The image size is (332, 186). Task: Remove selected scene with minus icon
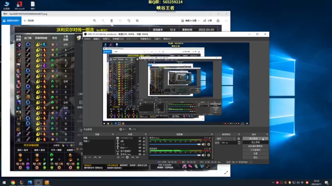pos(90,157)
